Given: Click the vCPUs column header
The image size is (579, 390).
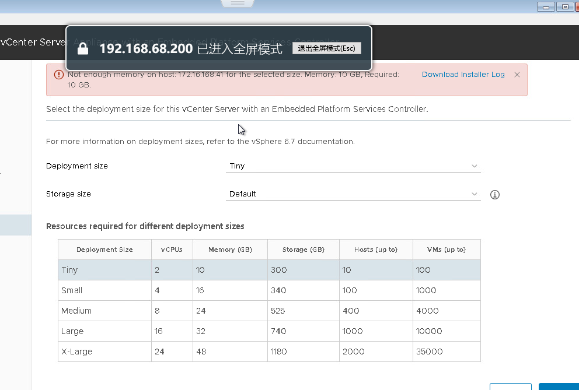Looking at the screenshot, I should point(172,250).
